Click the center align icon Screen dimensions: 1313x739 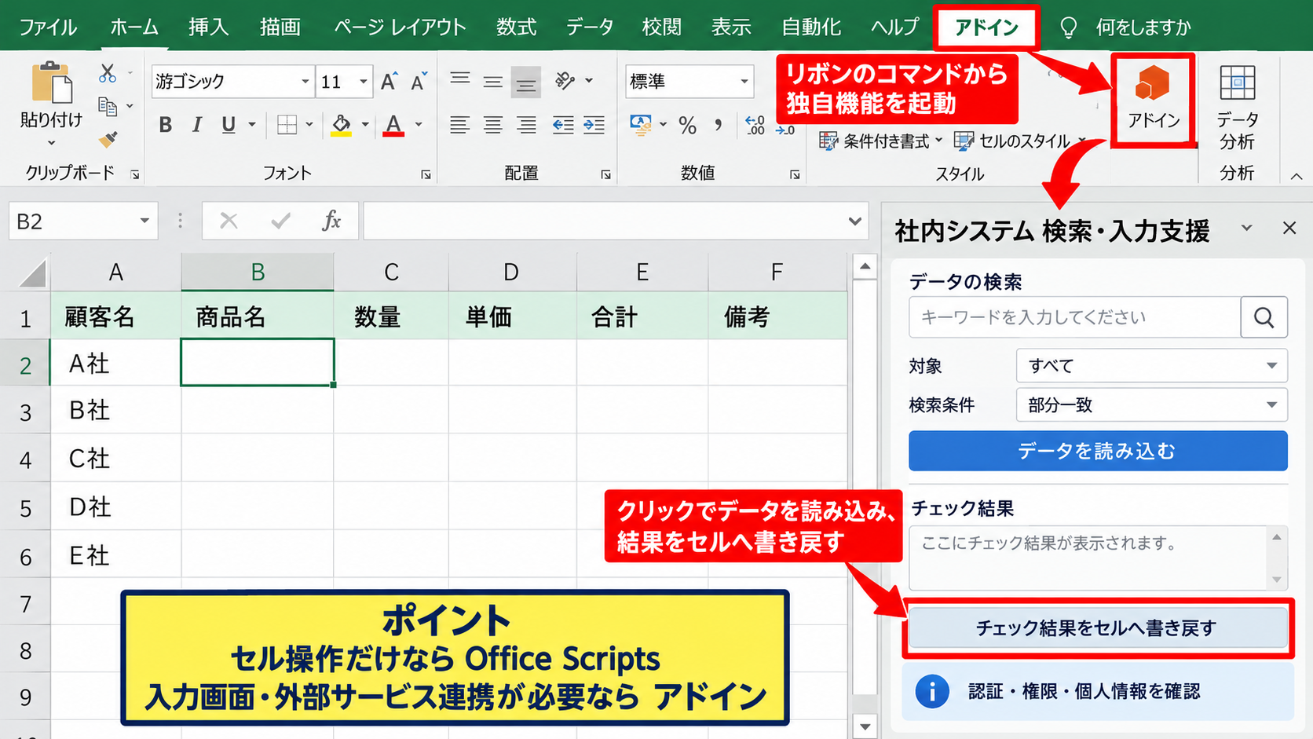(x=493, y=125)
